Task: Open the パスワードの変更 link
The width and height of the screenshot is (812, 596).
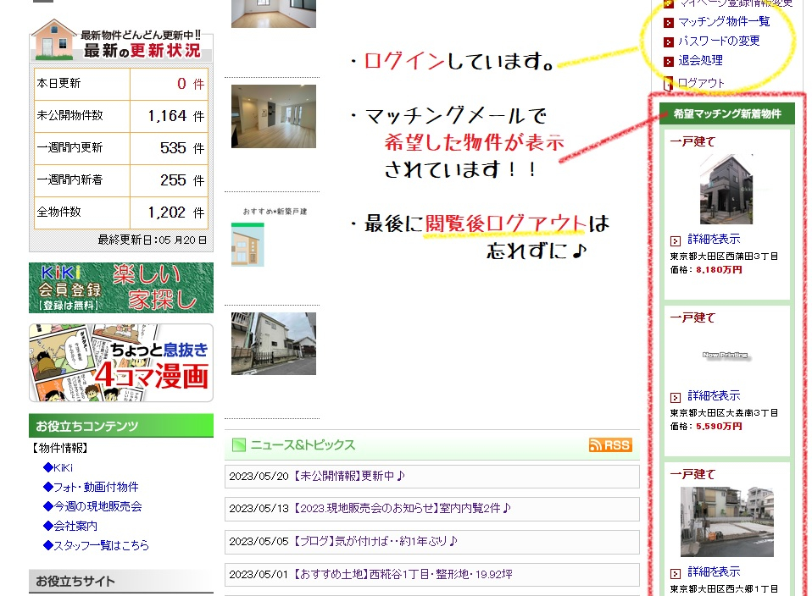Action: point(719,41)
